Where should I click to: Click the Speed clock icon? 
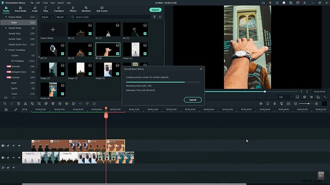tap(60, 104)
